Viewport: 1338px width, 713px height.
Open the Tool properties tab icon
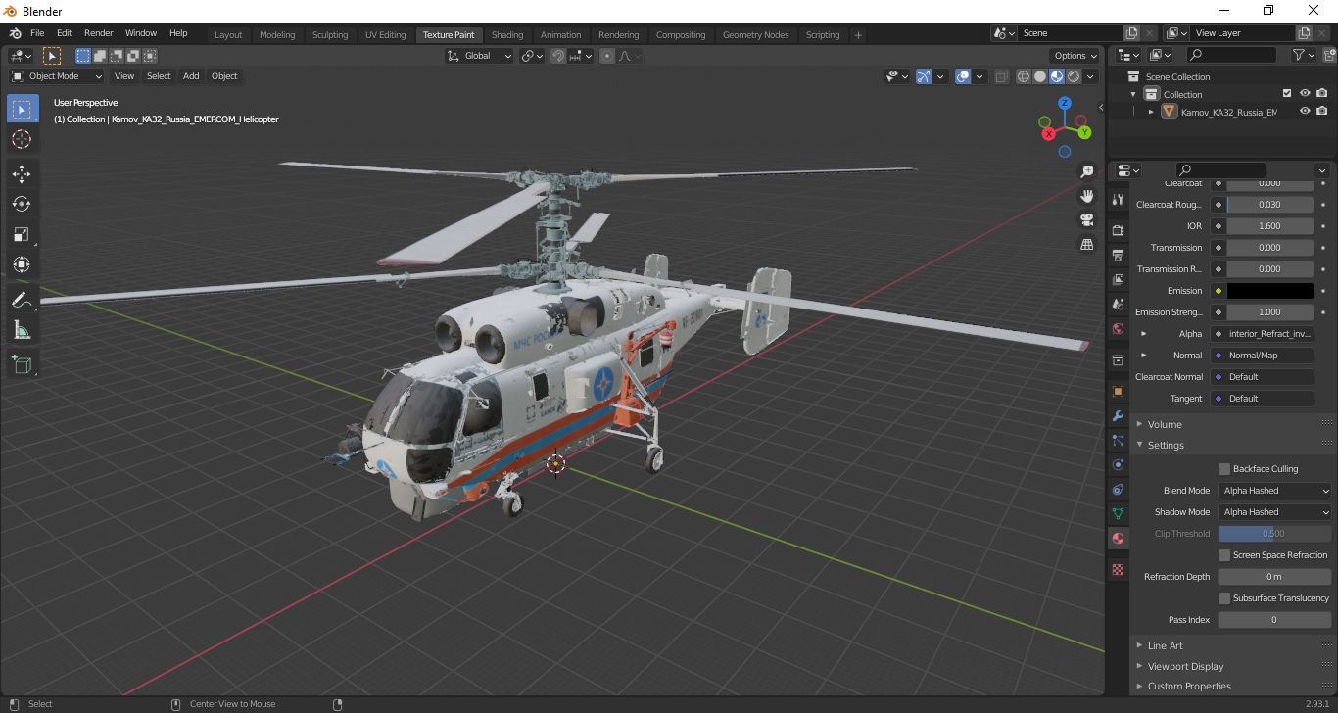(x=1118, y=199)
